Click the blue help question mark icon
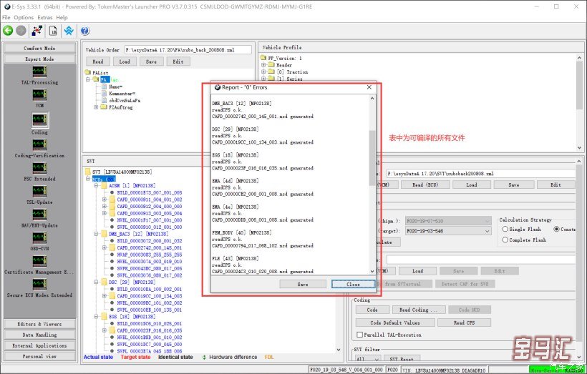The image size is (587, 374). [85, 31]
